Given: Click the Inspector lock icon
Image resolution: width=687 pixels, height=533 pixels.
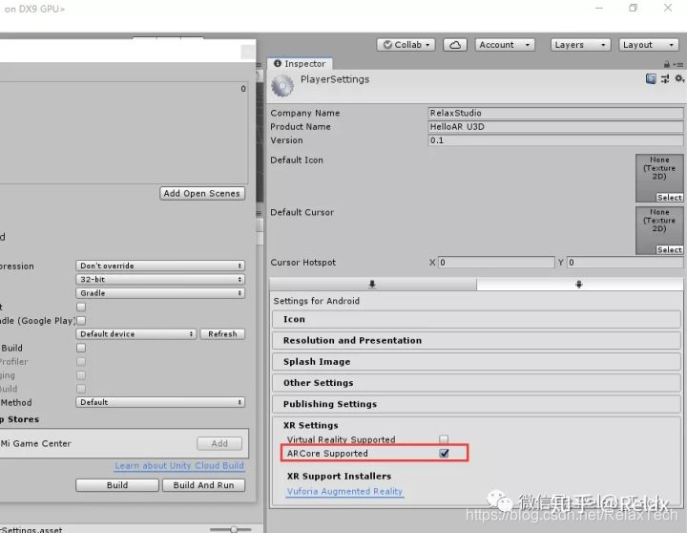Looking at the screenshot, I should click(x=666, y=65).
